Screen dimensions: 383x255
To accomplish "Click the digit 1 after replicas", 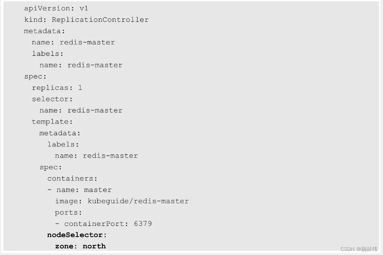I will pos(80,88).
